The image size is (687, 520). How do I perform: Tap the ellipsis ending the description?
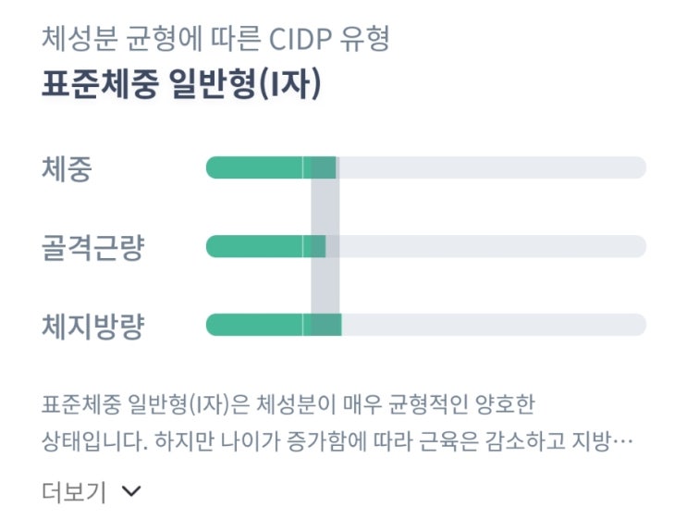(x=622, y=442)
